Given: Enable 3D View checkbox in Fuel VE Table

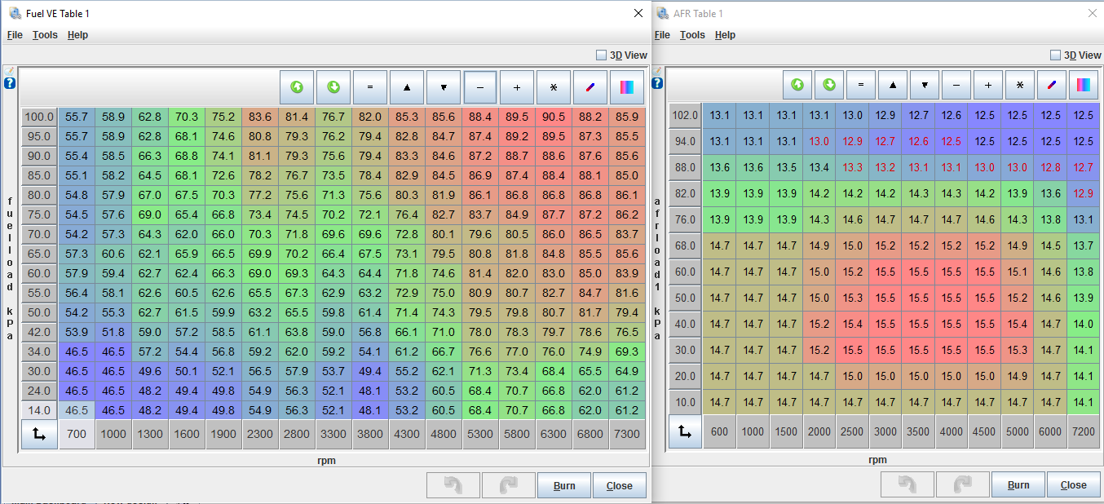Looking at the screenshot, I should [602, 55].
